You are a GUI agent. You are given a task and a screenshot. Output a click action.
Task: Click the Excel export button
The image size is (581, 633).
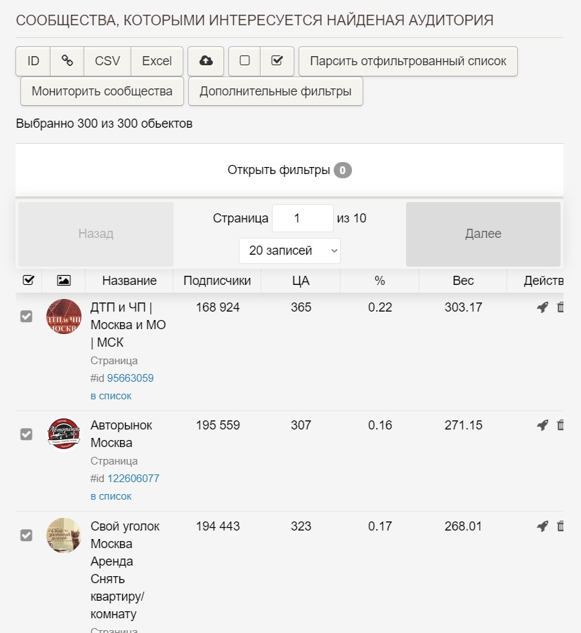point(157,61)
